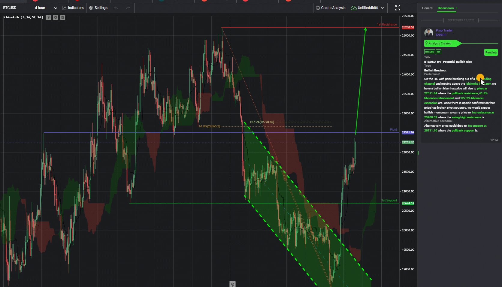The height and width of the screenshot is (287, 502).
Task: Click the Prop Trader label
Action: (444, 30)
